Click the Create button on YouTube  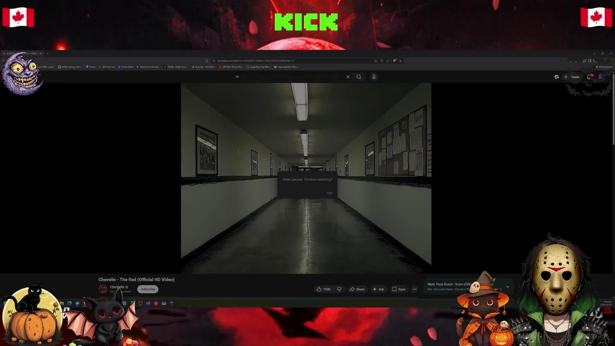(572, 77)
